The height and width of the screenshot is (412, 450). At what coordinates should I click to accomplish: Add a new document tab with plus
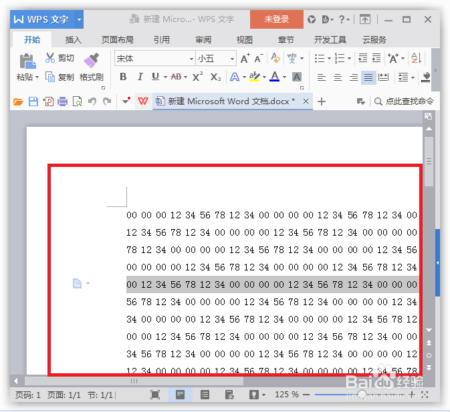click(322, 101)
